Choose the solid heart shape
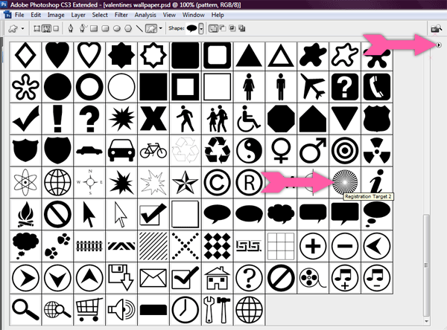This screenshot has height=330, width=447. [x=57, y=55]
